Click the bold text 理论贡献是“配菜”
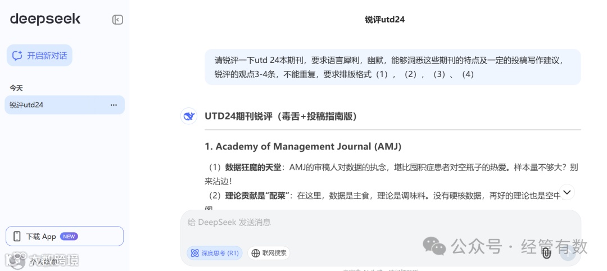The height and width of the screenshot is (271, 607). pos(257,196)
